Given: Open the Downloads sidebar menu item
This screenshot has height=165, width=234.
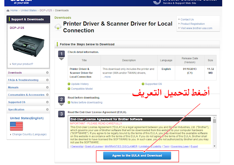Looking at the screenshot, I should point(29,73).
